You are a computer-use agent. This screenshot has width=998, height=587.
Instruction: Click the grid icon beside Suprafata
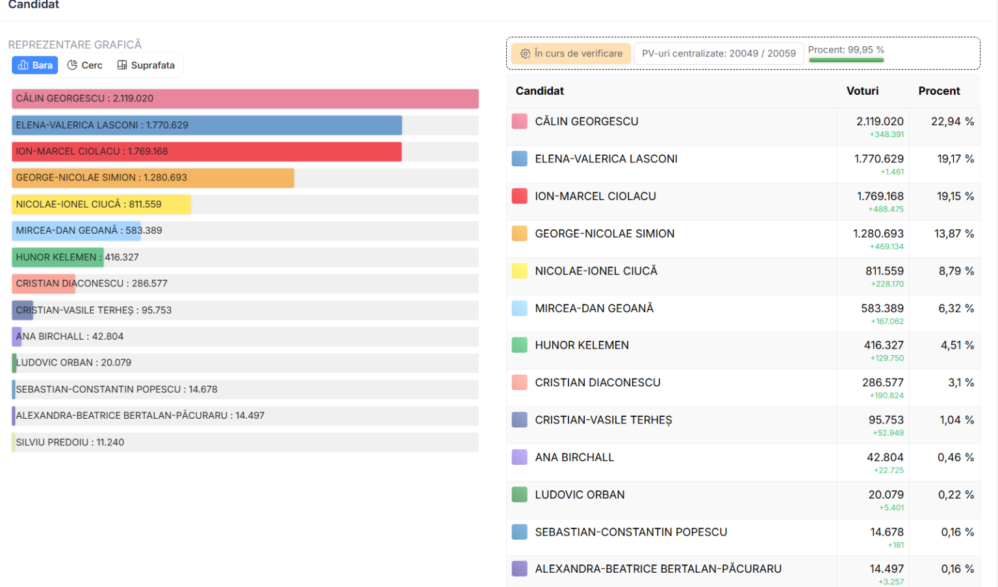(x=122, y=65)
